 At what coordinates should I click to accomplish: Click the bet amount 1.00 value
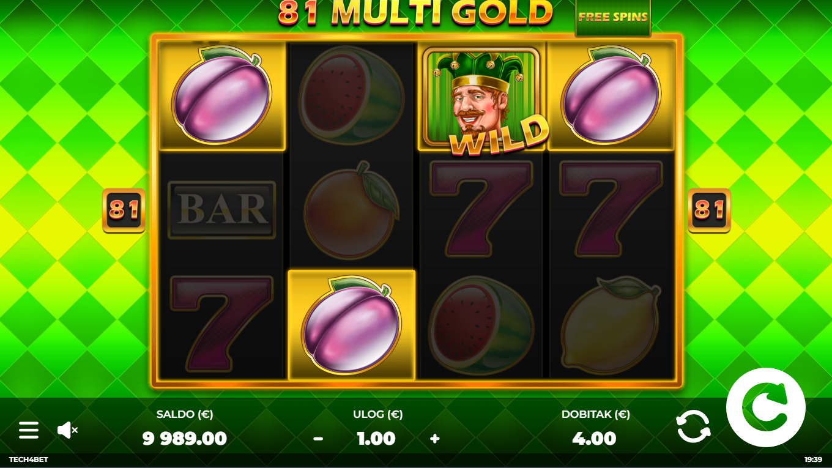click(x=376, y=439)
